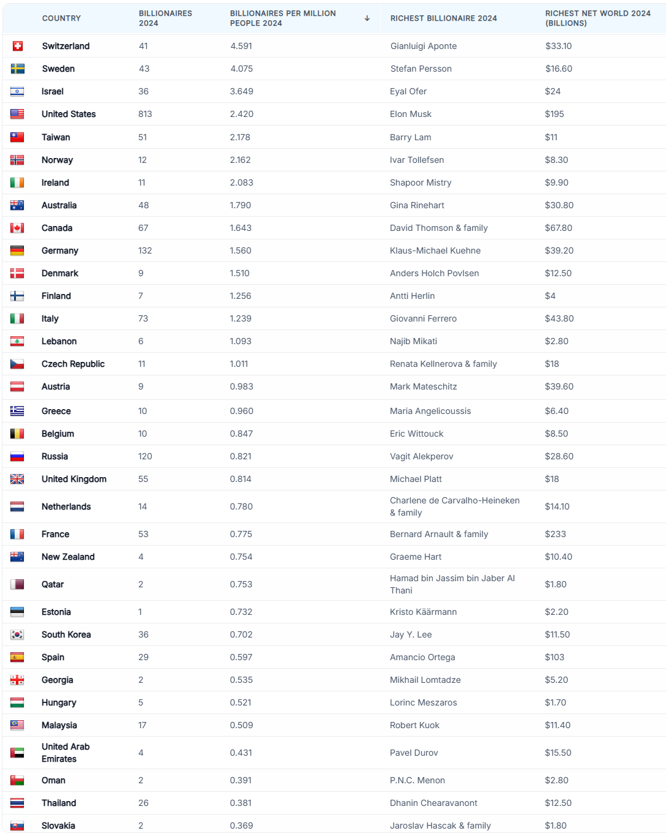Screen dimensions: 666x839
Task: Click Richest Billionaire 2024 column header
Action: click(444, 18)
